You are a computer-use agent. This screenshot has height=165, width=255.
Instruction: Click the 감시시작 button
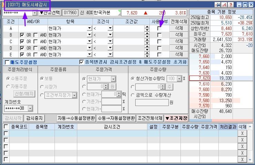[13, 118]
